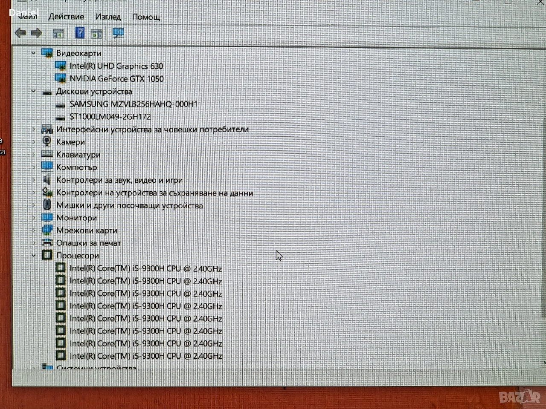Open the Действие menu
Viewport: 546px width, 409px height.
click(66, 17)
